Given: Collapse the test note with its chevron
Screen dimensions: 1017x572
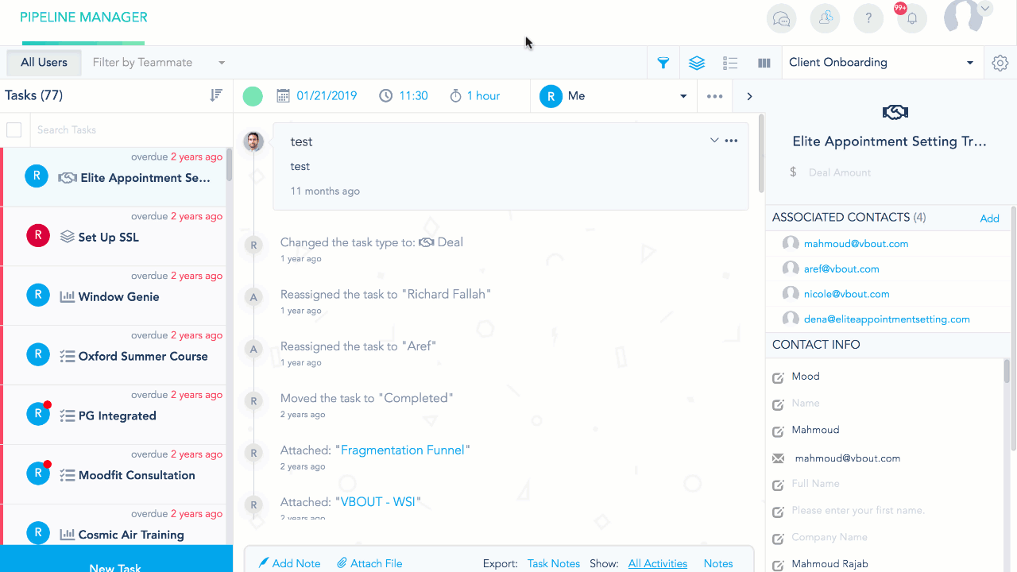Looking at the screenshot, I should coord(714,141).
